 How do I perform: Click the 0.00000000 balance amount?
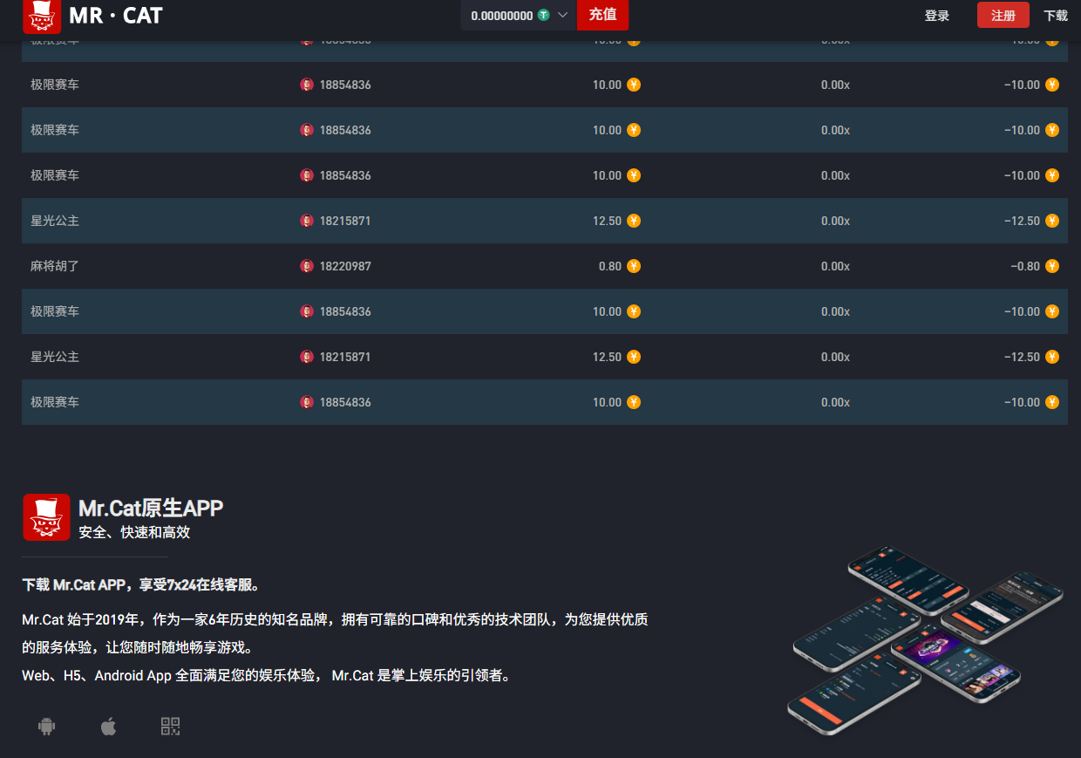pyautogui.click(x=501, y=16)
